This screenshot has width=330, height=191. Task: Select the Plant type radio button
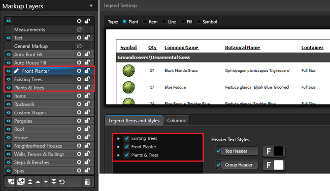coord(125,22)
